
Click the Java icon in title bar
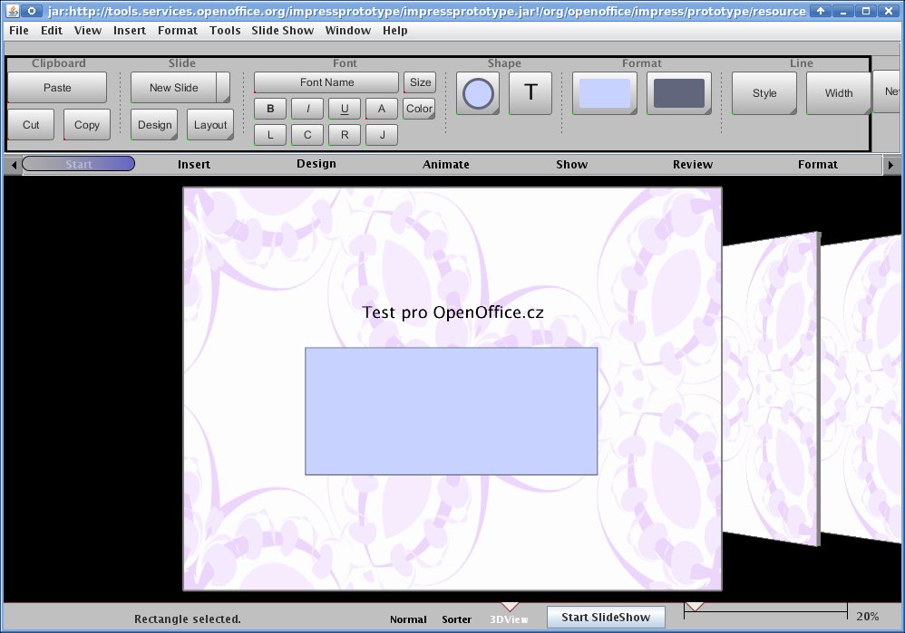(12, 10)
